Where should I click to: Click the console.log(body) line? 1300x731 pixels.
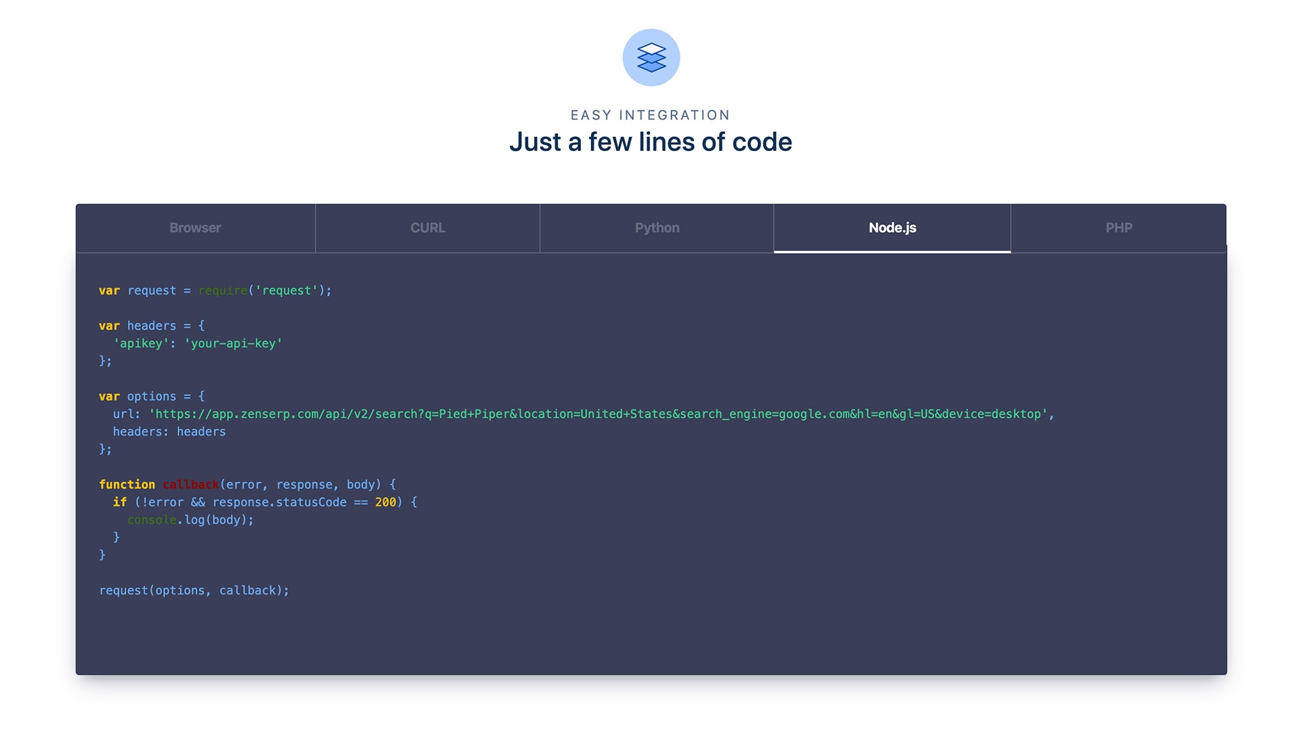point(190,520)
